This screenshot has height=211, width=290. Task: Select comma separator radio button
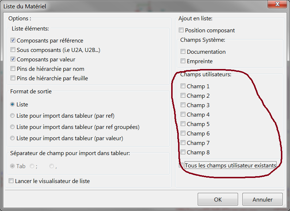point(52,166)
